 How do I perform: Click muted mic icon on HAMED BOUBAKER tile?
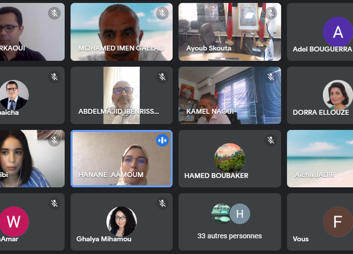271,141
